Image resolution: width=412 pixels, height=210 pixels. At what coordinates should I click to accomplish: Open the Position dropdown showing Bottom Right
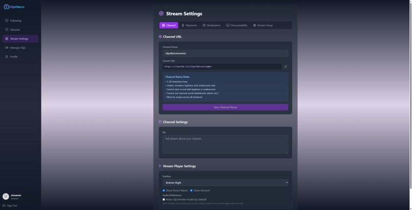(x=225, y=183)
